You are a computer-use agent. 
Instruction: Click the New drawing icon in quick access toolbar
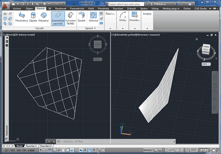pyautogui.click(x=13, y=4)
